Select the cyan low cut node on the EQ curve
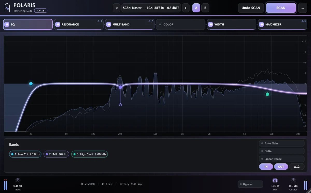311x193 pixels. pos(31,83)
